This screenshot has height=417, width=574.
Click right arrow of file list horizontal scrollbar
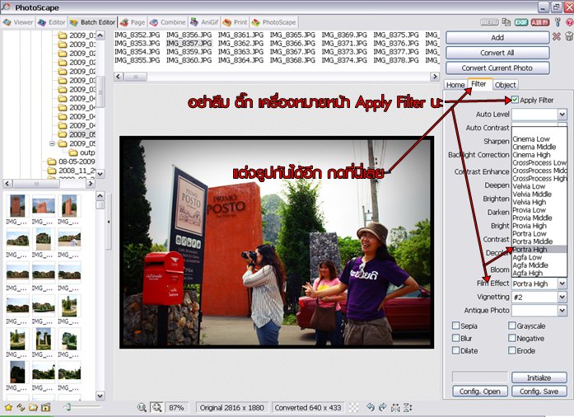point(435,77)
